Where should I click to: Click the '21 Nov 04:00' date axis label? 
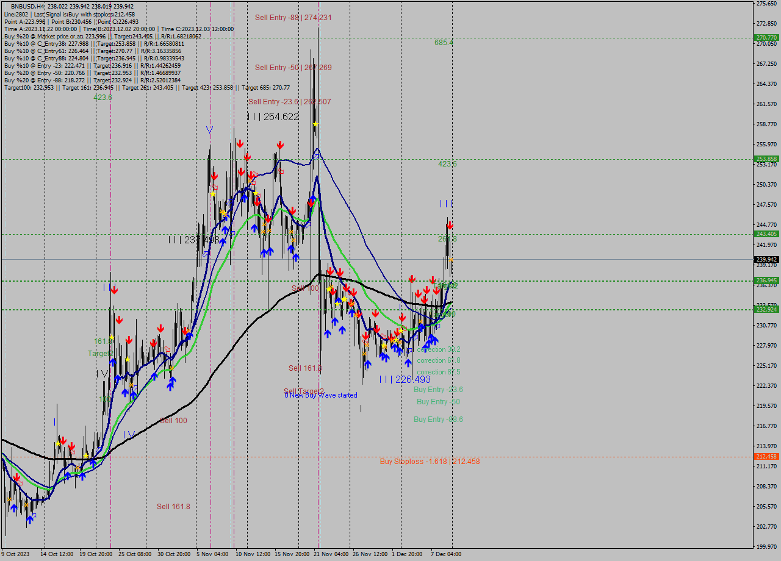(x=331, y=554)
